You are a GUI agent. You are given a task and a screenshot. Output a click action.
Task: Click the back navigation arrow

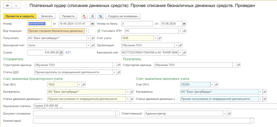coord(7,5)
